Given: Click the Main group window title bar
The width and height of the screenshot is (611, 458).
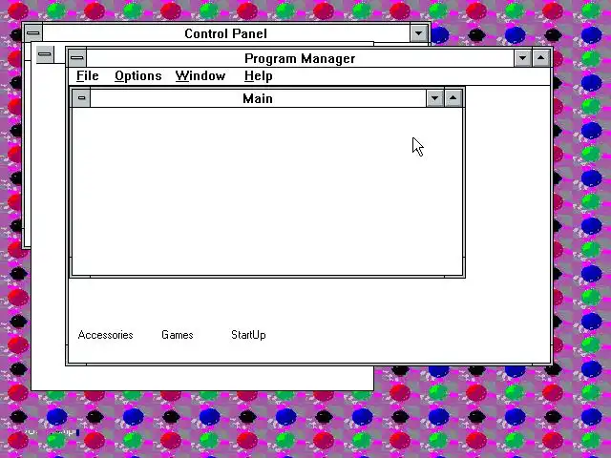Looking at the screenshot, I should click(258, 98).
